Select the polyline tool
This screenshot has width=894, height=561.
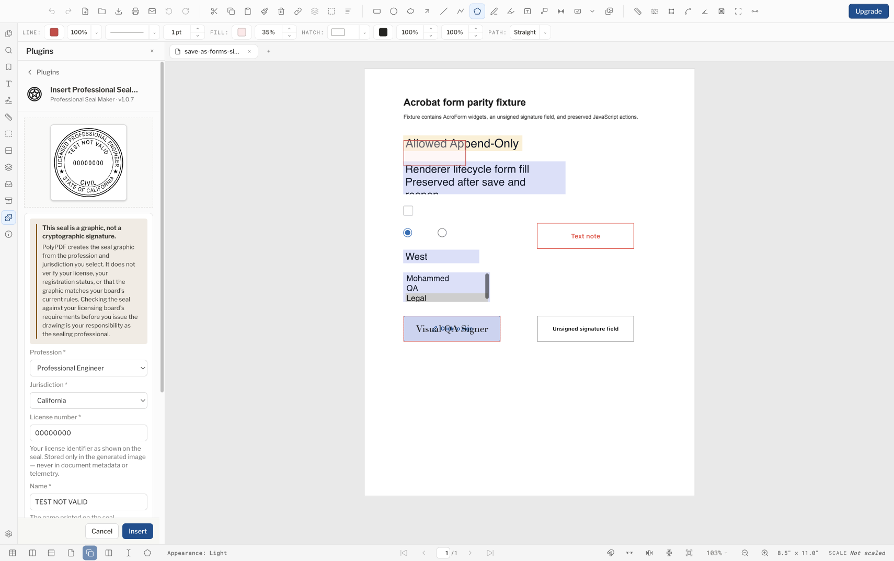tap(461, 11)
